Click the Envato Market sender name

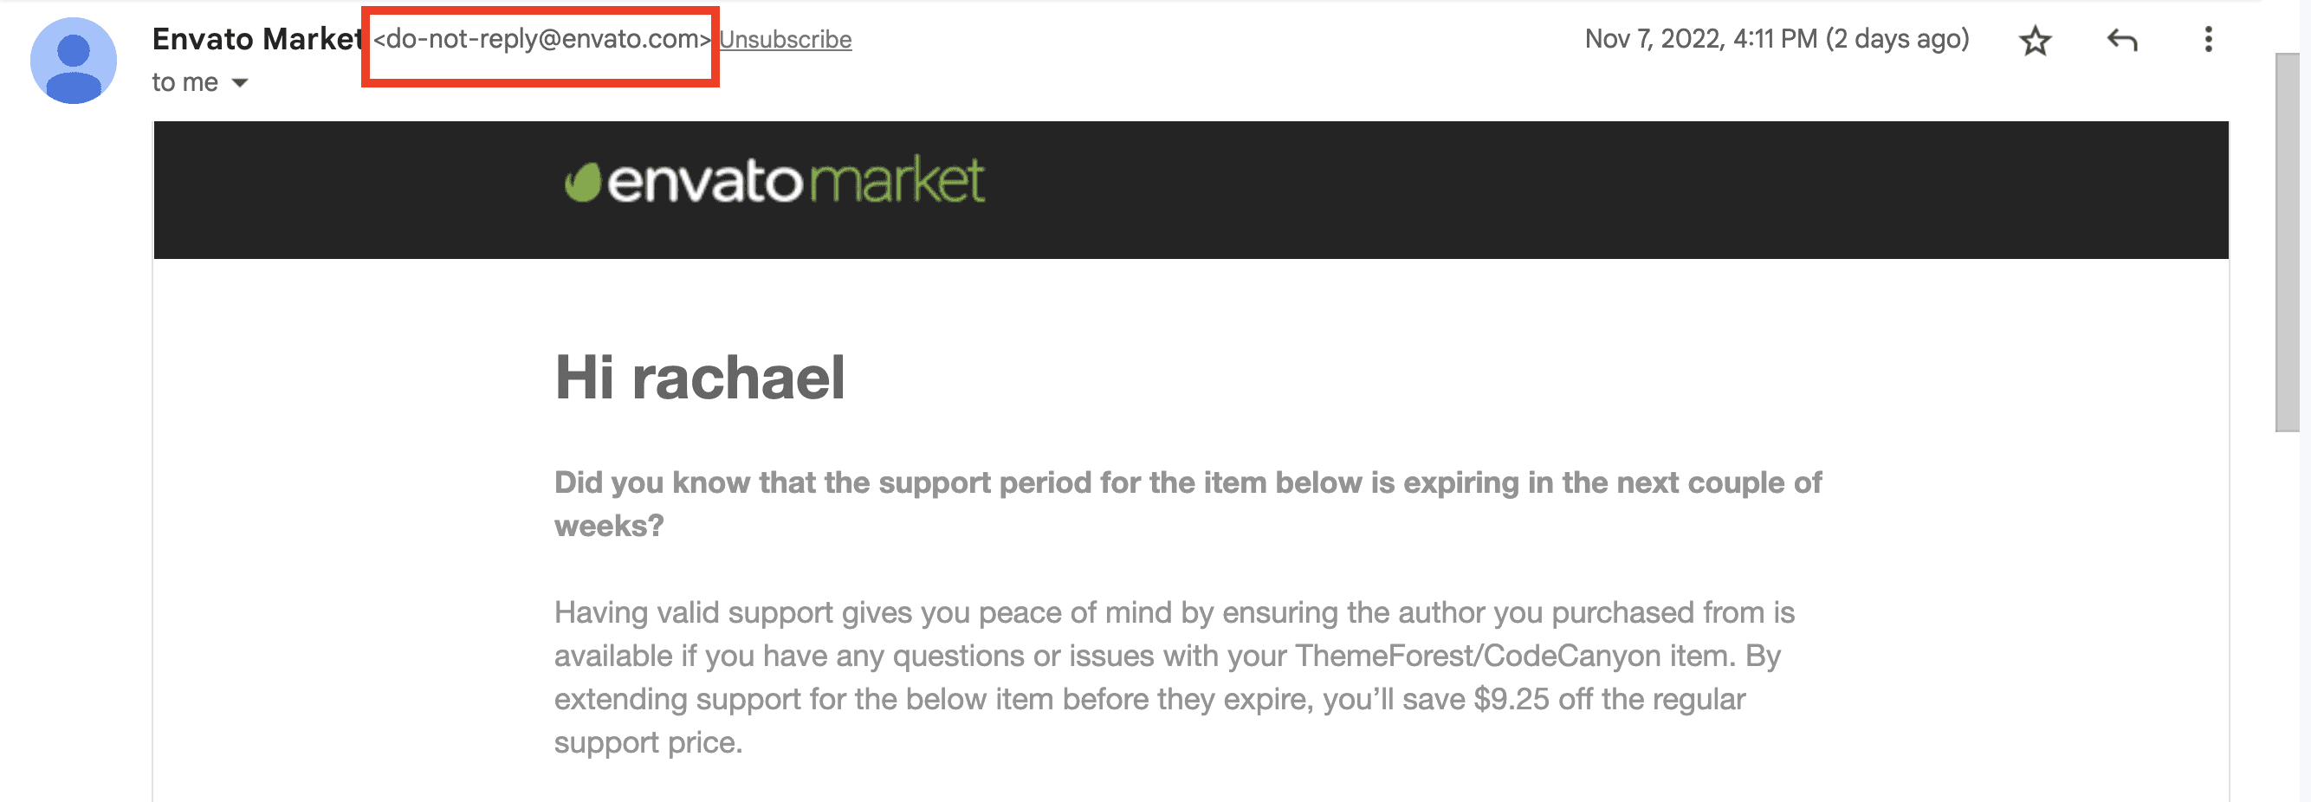(x=256, y=39)
